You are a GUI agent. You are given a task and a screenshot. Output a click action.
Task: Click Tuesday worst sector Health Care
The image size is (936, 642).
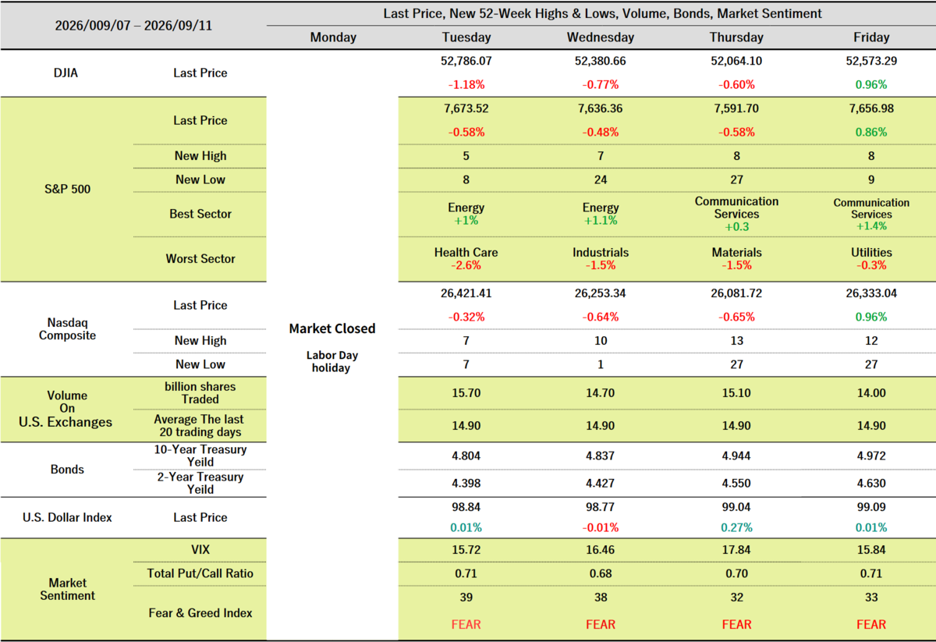[466, 253]
